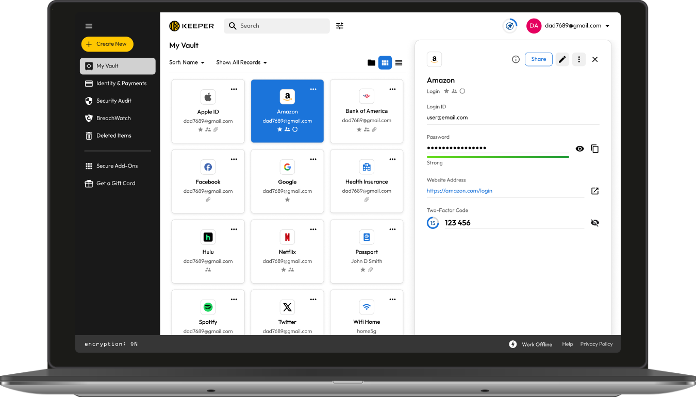Select the Apple ID record card
The width and height of the screenshot is (696, 397).
[208, 111]
